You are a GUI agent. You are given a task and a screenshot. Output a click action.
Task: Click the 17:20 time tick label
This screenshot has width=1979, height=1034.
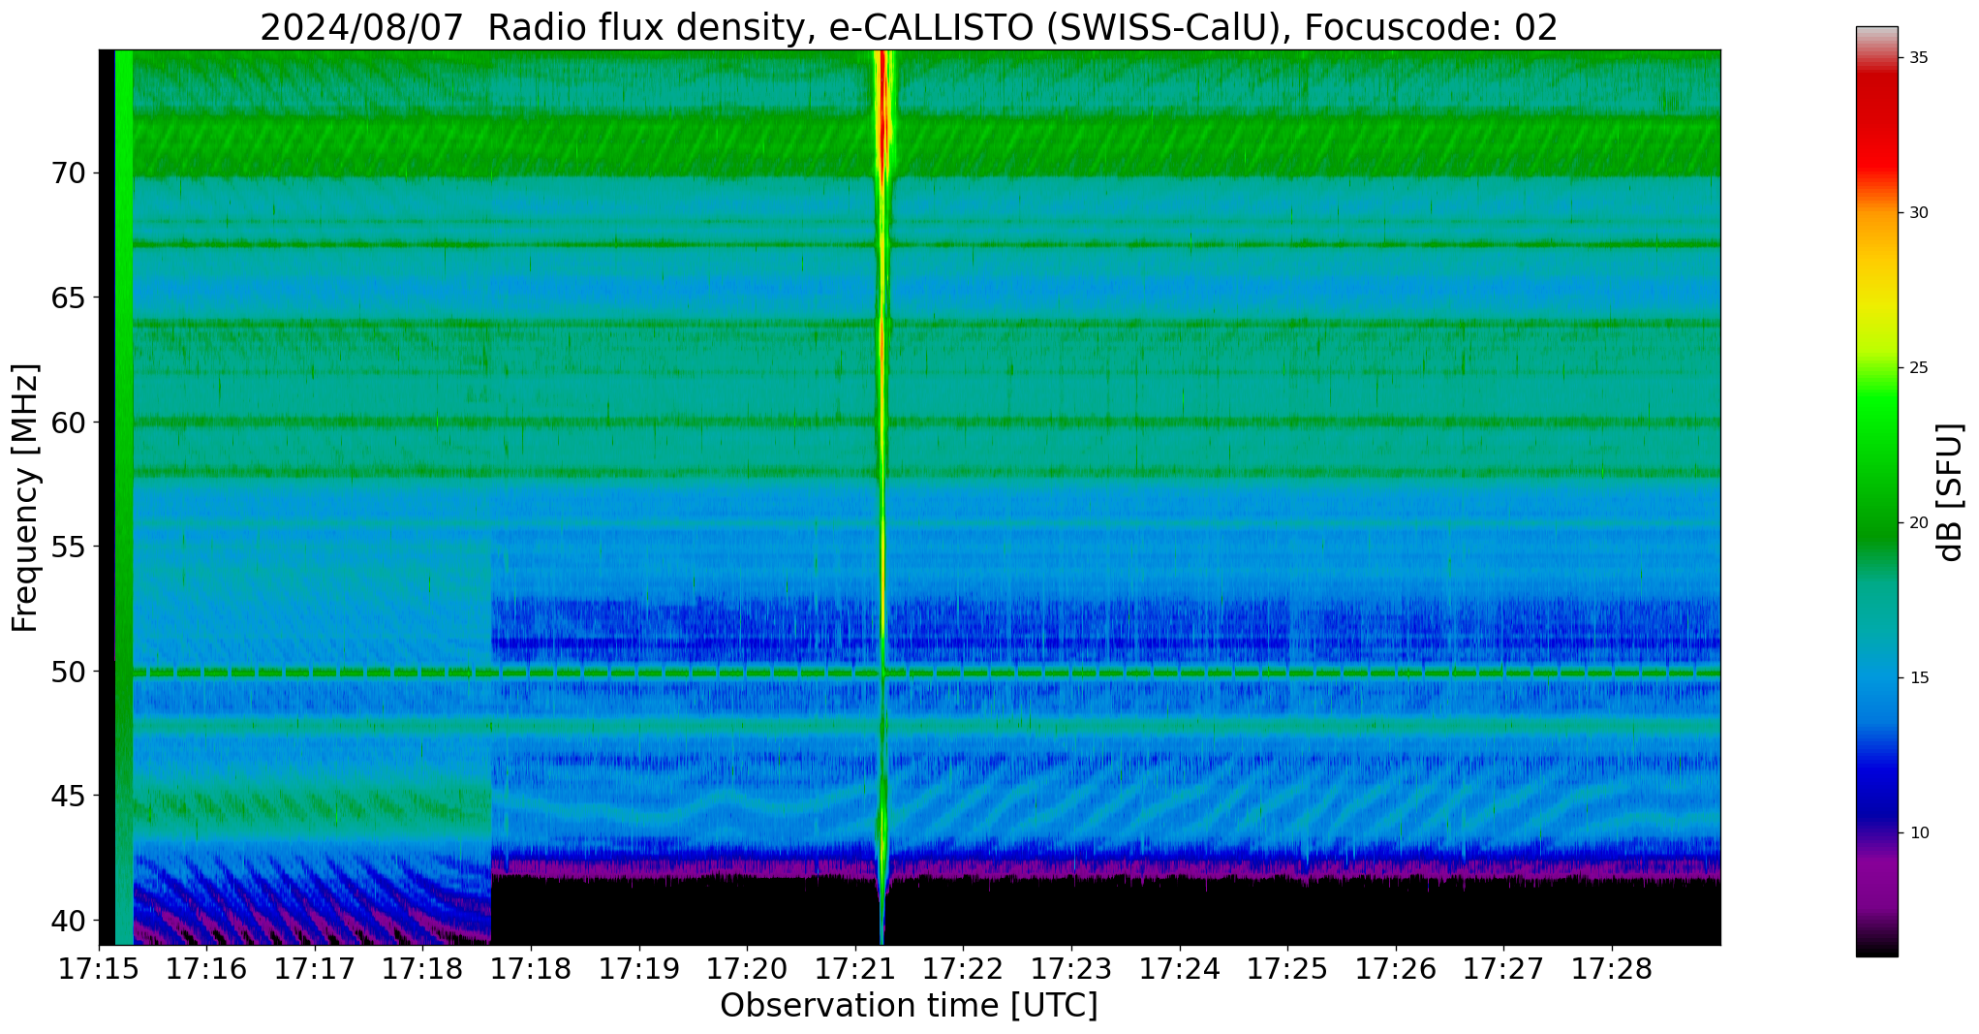tap(747, 969)
